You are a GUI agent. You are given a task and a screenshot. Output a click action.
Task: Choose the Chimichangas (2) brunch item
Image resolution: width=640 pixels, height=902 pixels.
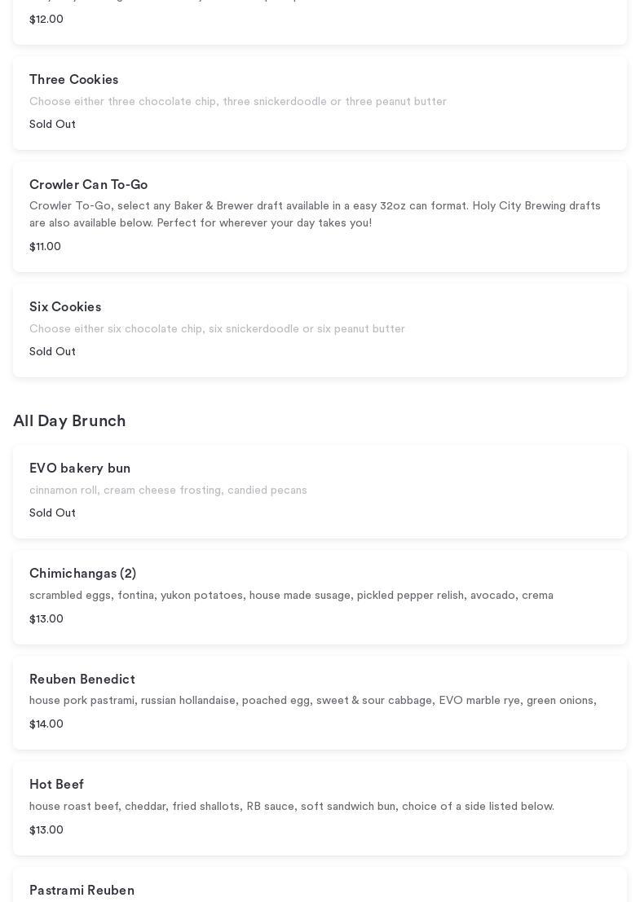82,574
